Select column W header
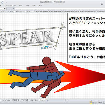The width and height of the screenshot is (105, 105). 29,11
